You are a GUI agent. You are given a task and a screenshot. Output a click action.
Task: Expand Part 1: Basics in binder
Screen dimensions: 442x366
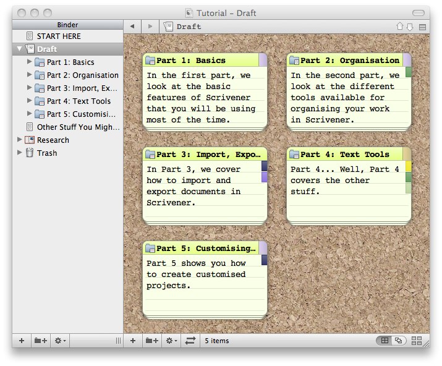[x=29, y=61]
